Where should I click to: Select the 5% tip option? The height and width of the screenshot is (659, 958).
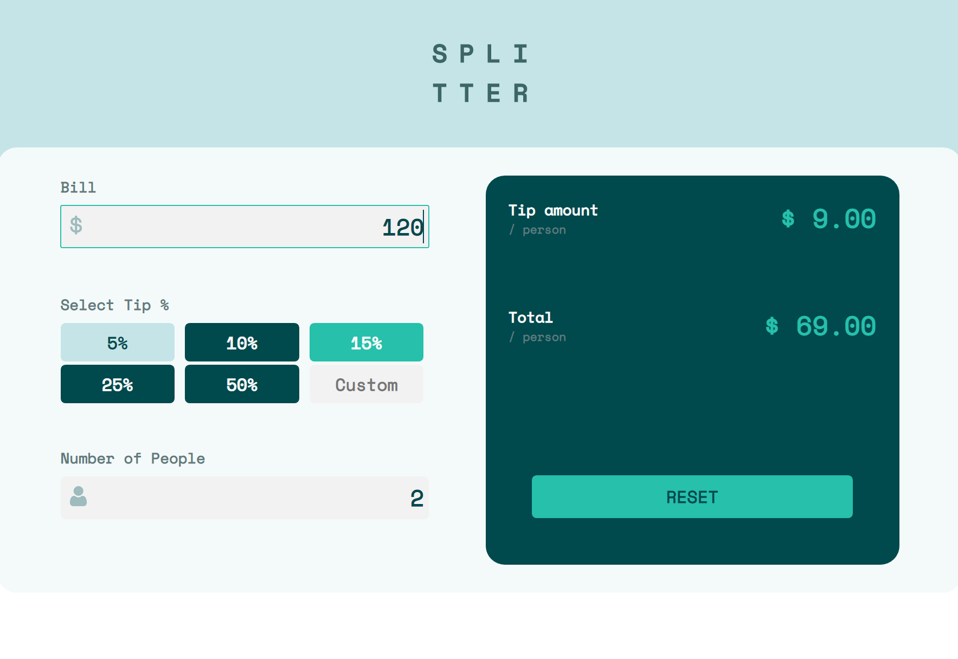117,342
